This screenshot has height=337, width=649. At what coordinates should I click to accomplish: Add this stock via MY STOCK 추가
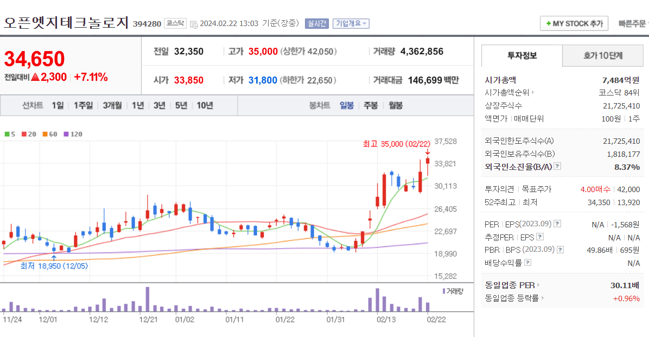tap(574, 23)
